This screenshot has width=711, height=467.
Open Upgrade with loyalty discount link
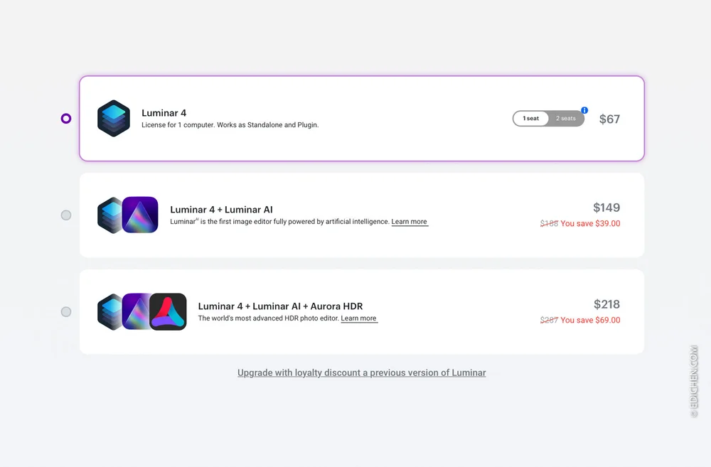coord(361,372)
